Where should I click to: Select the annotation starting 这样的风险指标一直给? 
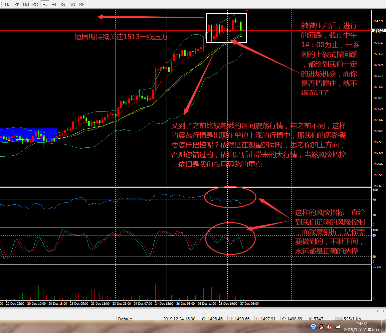[x=330, y=232]
